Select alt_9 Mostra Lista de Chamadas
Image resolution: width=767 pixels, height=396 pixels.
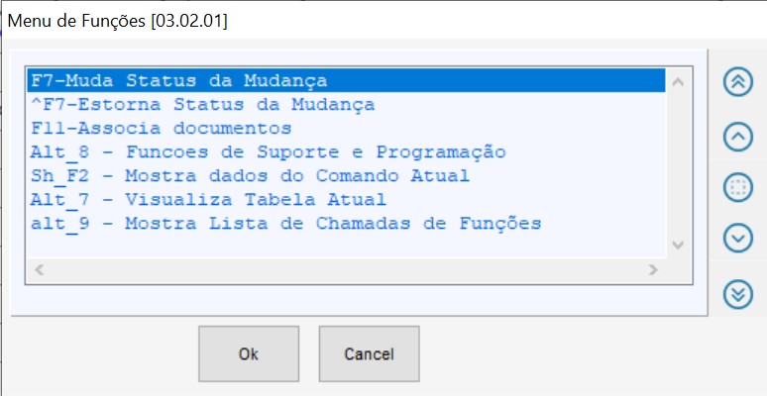pos(286,223)
